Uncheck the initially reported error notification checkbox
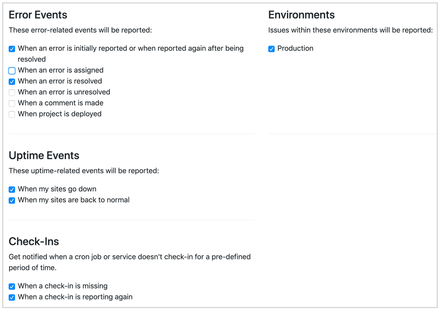The image size is (440, 310). [x=11, y=48]
